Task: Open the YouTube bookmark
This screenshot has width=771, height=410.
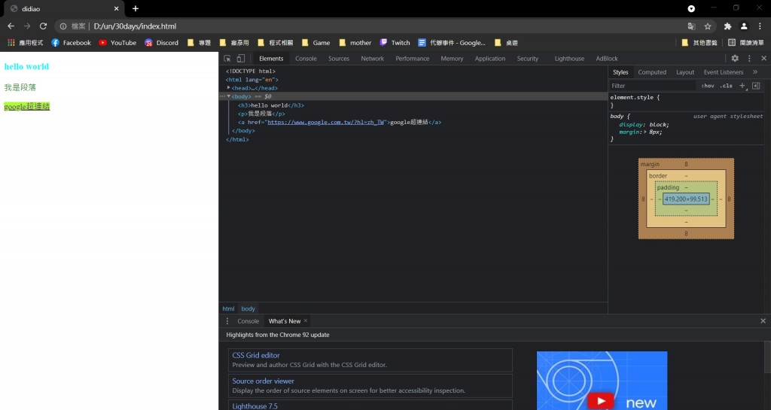Action: click(x=117, y=43)
